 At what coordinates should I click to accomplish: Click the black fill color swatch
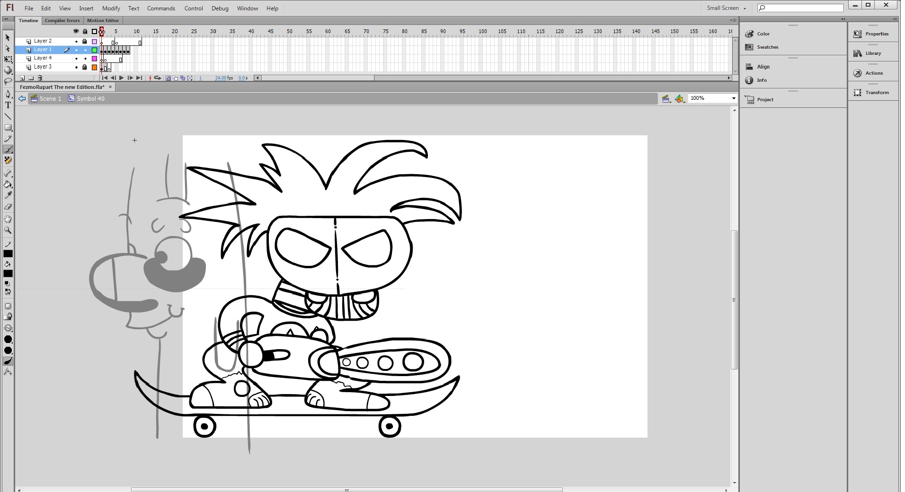8,273
